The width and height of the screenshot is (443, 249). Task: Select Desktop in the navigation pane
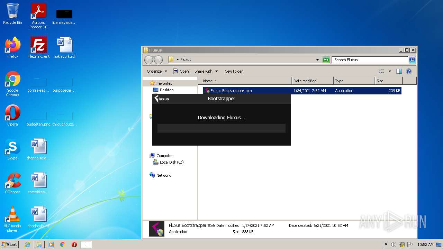click(166, 90)
